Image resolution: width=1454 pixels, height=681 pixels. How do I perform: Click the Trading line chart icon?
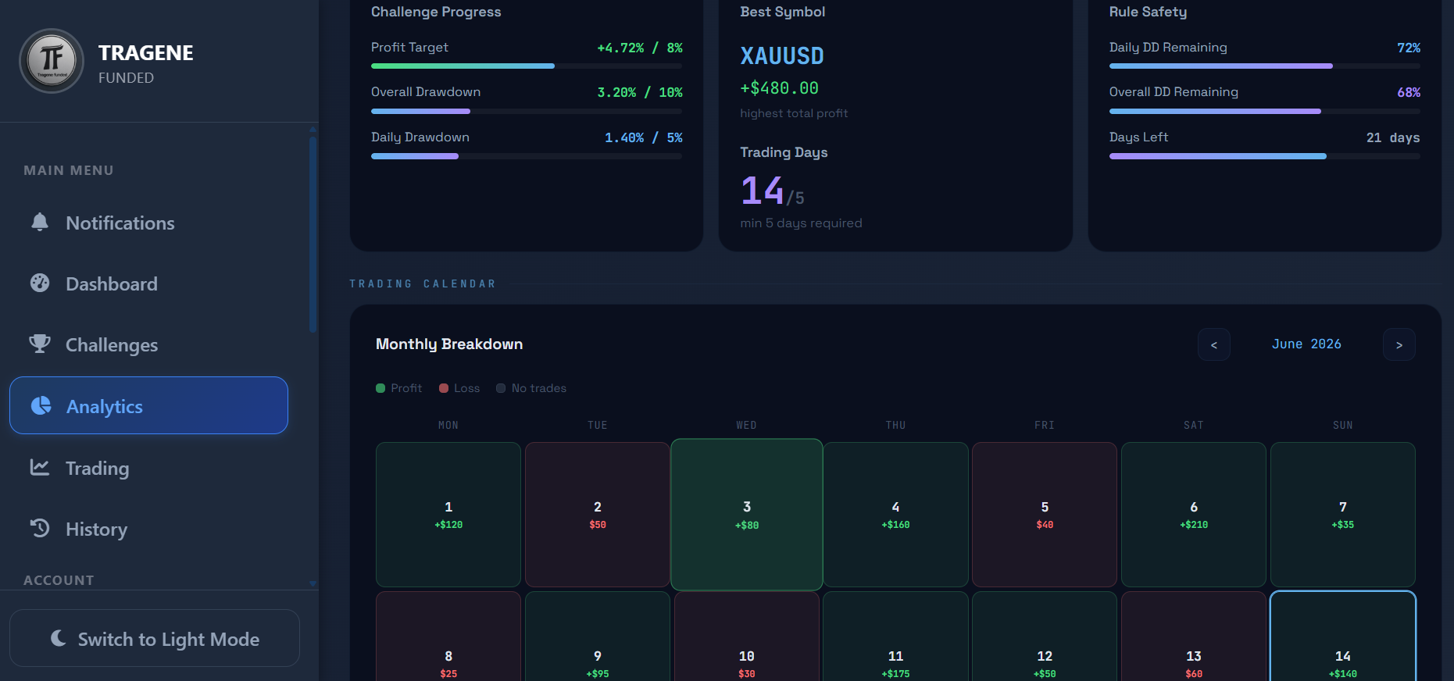[x=40, y=467]
